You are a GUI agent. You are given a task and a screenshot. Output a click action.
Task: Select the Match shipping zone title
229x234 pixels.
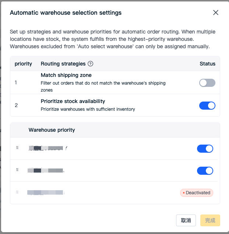pos(66,75)
